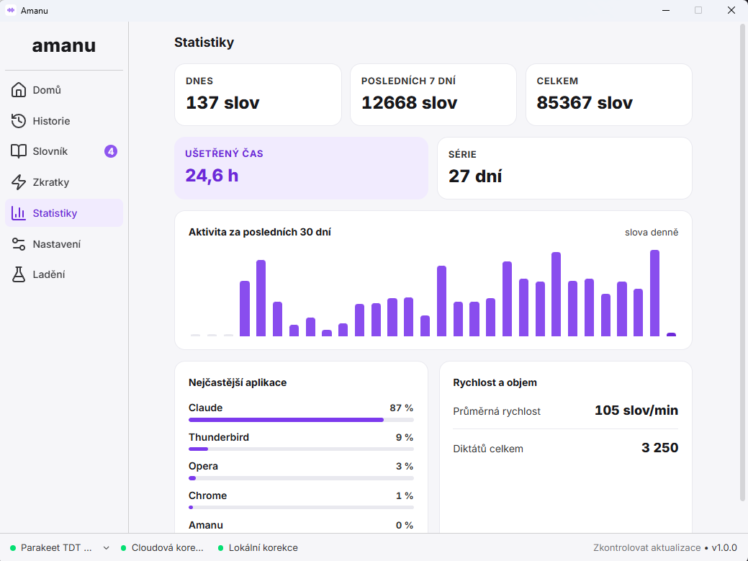Image resolution: width=748 pixels, height=561 pixels.
Task: Open the Domů page
Action: tap(64, 90)
